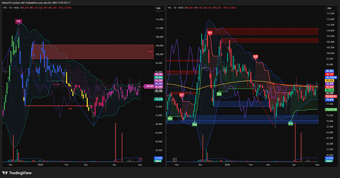
Task: Click the purple lightning icon on left chart
Action: tap(140, 160)
